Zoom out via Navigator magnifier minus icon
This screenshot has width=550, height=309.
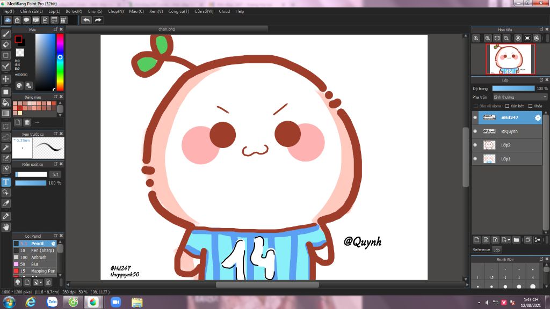tap(506, 38)
